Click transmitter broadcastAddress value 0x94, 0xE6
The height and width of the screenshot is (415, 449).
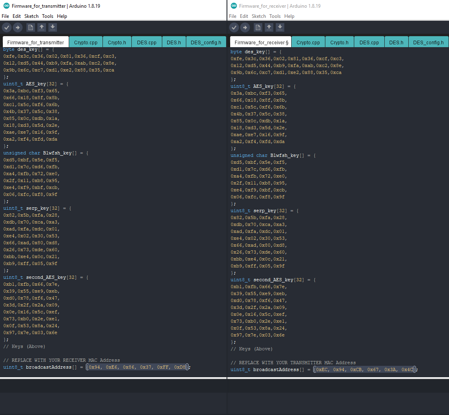click(x=103, y=367)
